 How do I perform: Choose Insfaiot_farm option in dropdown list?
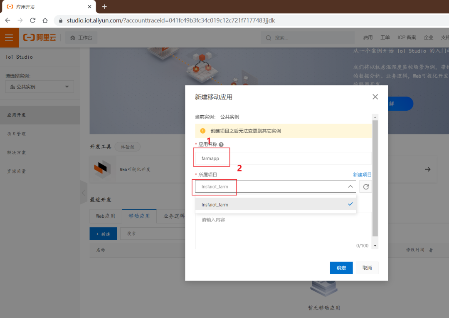[276, 204]
